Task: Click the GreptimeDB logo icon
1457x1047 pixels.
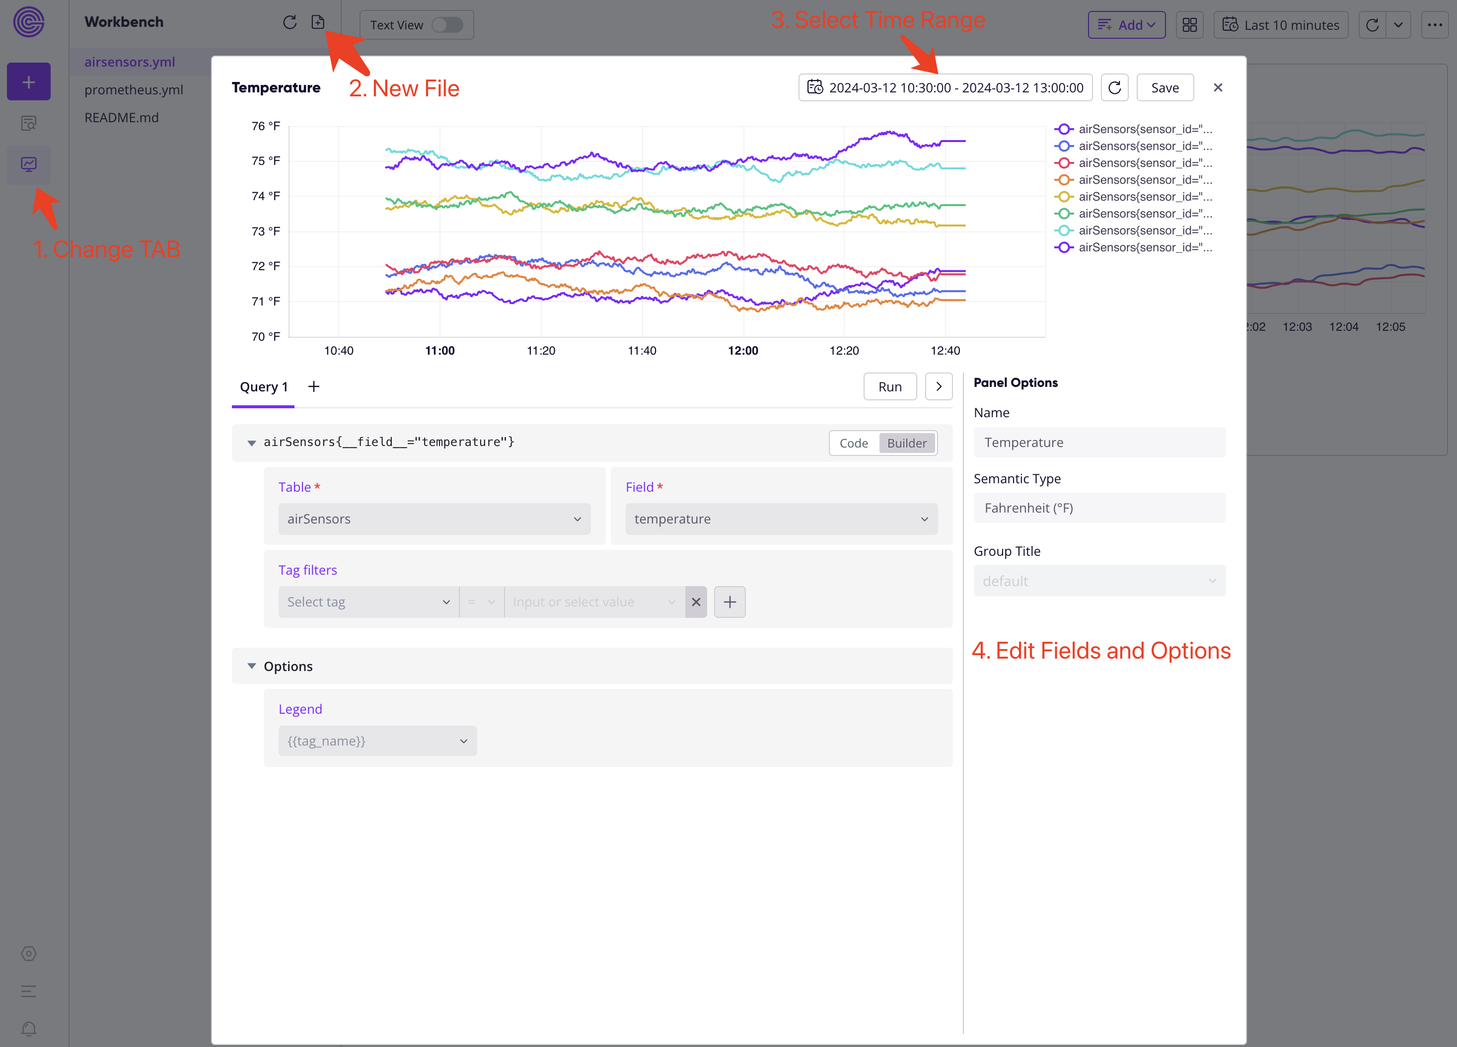Action: [29, 22]
